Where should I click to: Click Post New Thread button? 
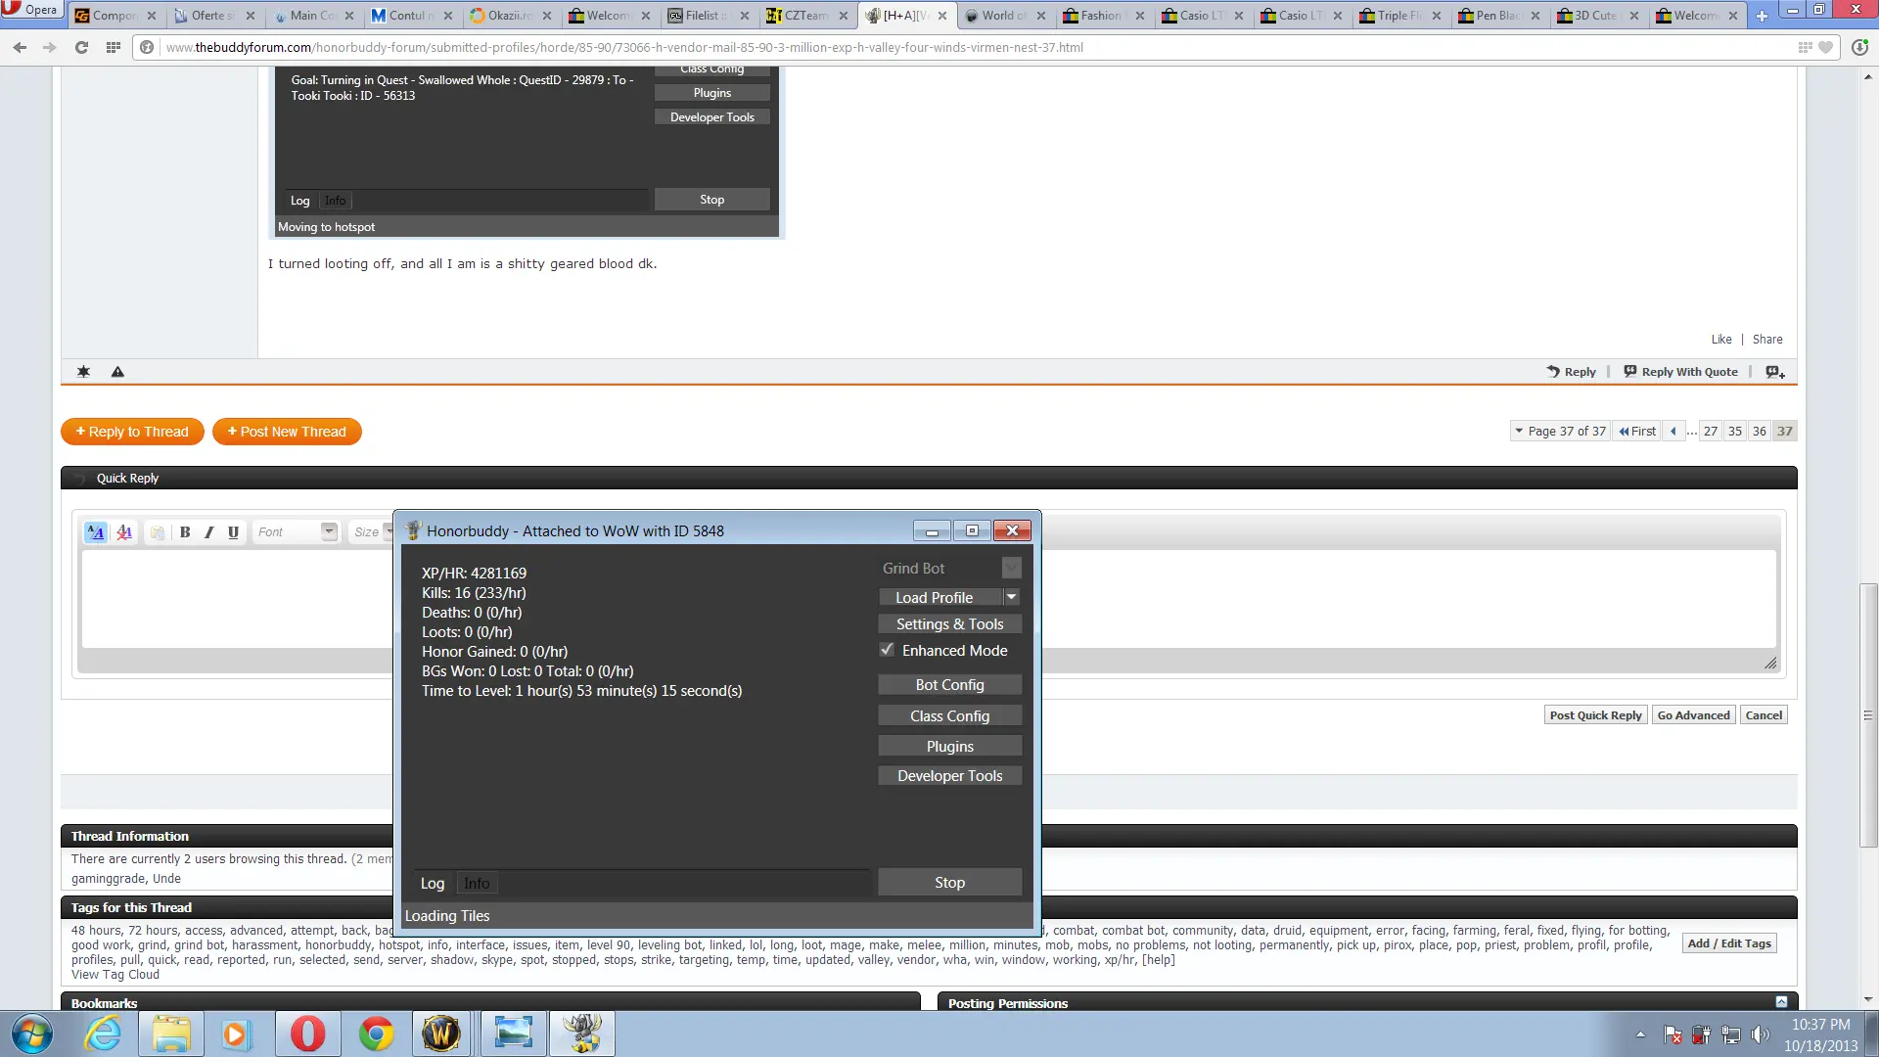coord(287,432)
